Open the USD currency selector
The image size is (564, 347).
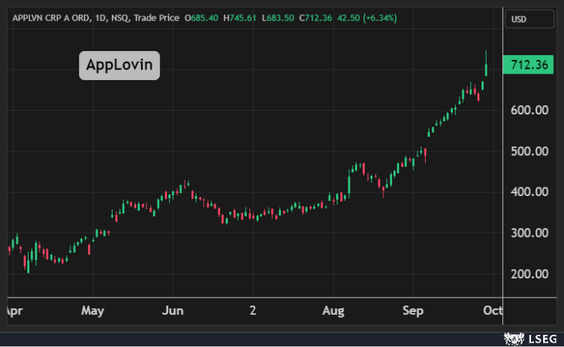(529, 19)
